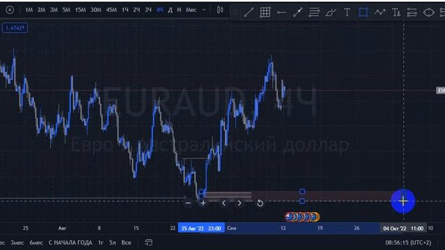This screenshot has width=445, height=250.
Task: Click the 1,4742 price label box
Action: pyautogui.click(x=15, y=28)
